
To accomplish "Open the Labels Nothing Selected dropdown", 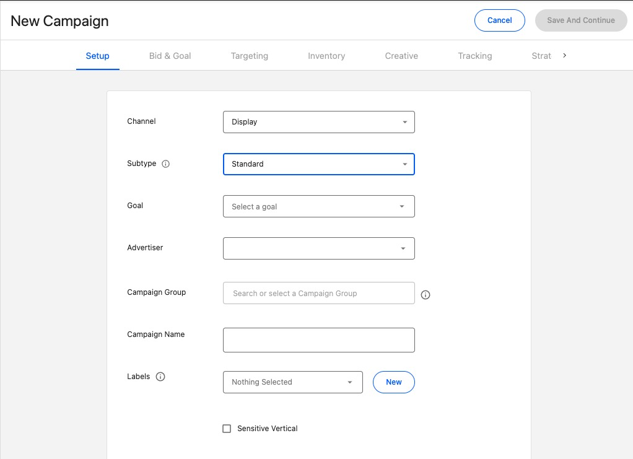I will point(292,382).
